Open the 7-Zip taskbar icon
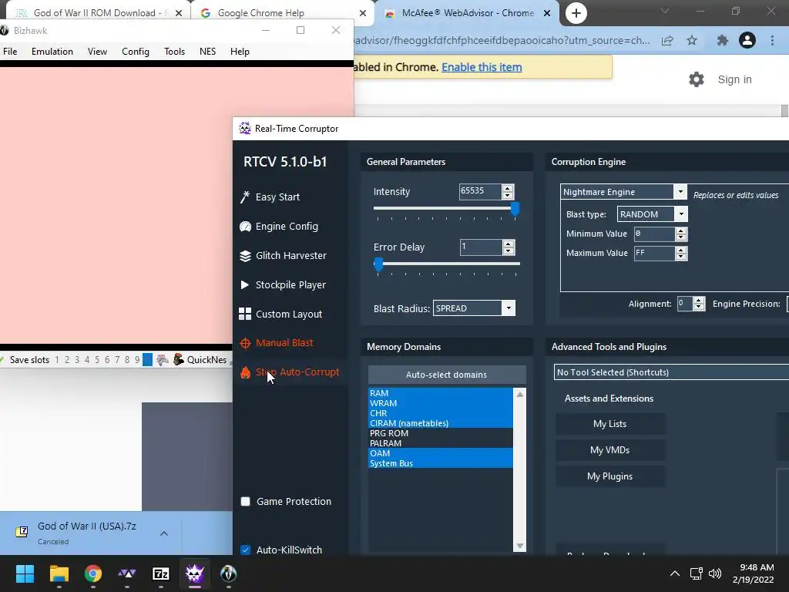 click(160, 573)
